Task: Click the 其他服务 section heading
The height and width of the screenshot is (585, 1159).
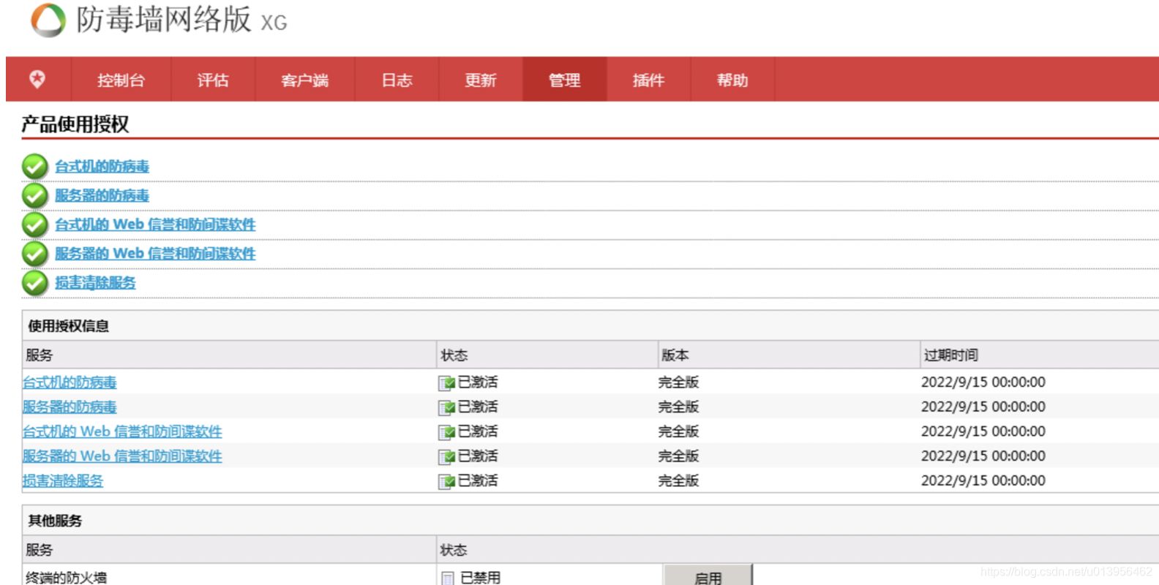Action: click(55, 521)
